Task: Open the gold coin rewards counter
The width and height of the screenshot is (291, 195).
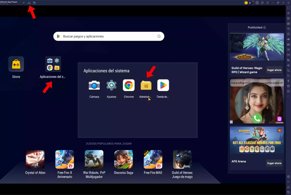Action: pyautogui.click(x=248, y=3)
